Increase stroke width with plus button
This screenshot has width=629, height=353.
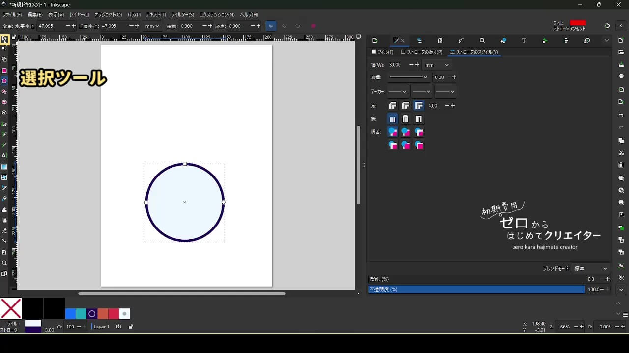(x=417, y=65)
